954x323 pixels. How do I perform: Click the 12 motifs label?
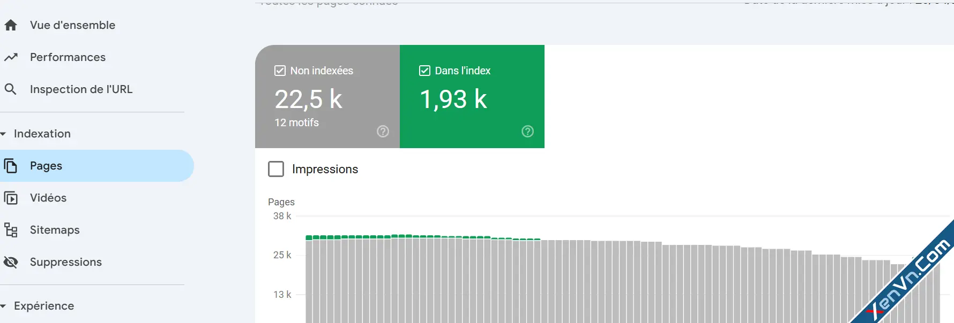(x=296, y=122)
